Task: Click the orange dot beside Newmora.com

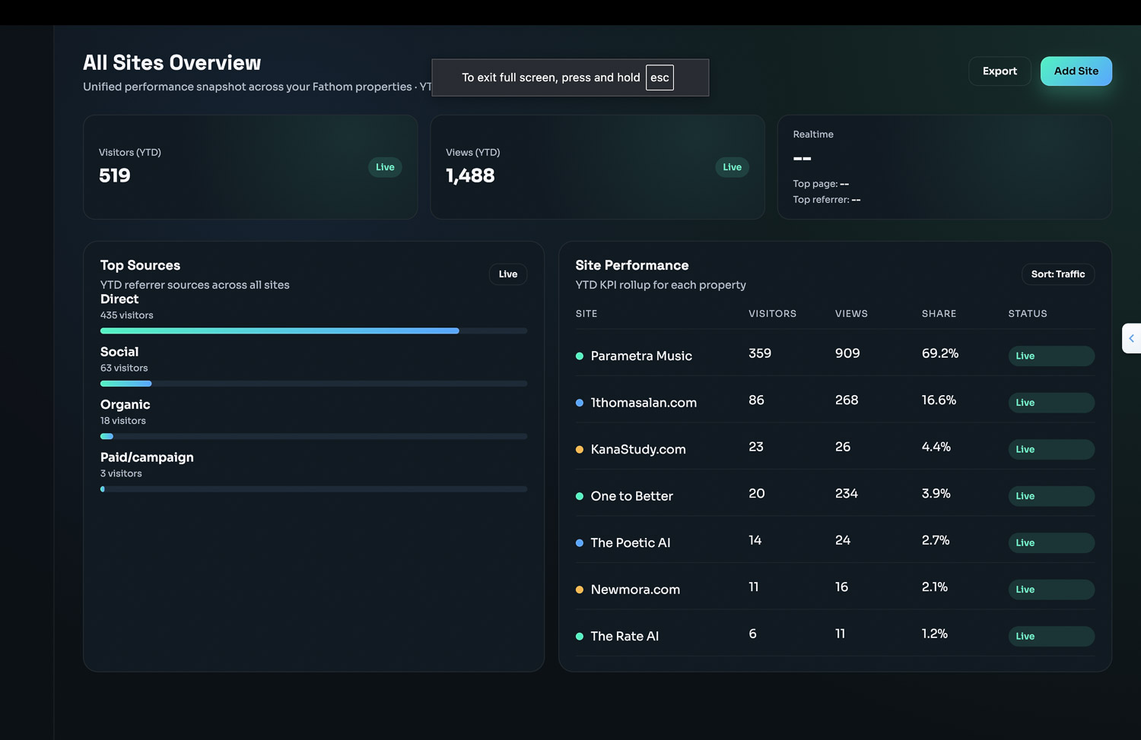Action: coord(580,590)
